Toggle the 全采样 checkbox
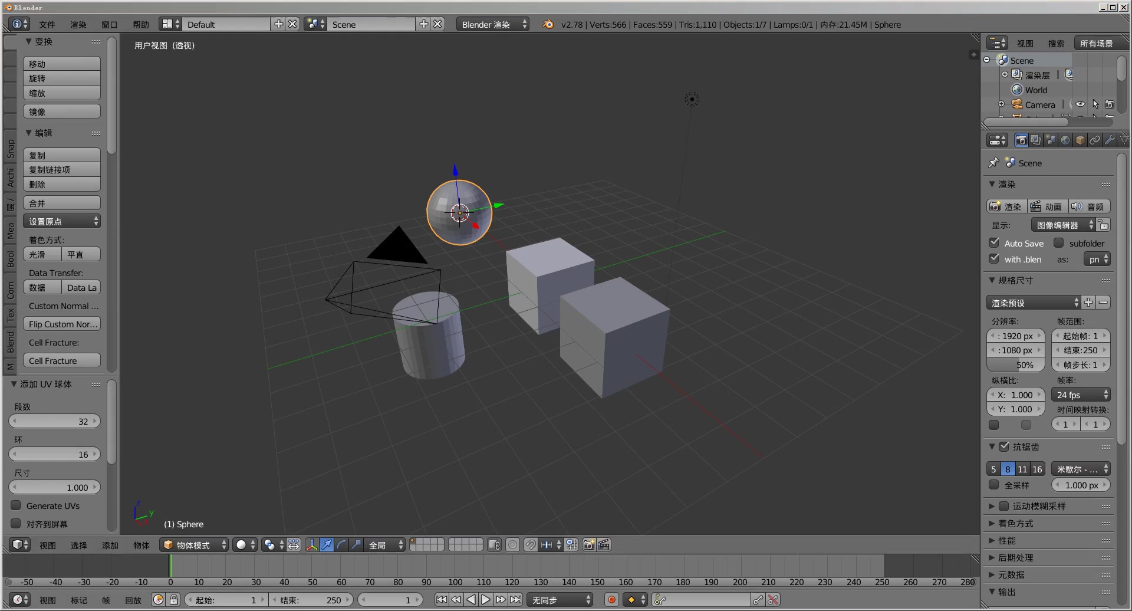 pyautogui.click(x=993, y=485)
